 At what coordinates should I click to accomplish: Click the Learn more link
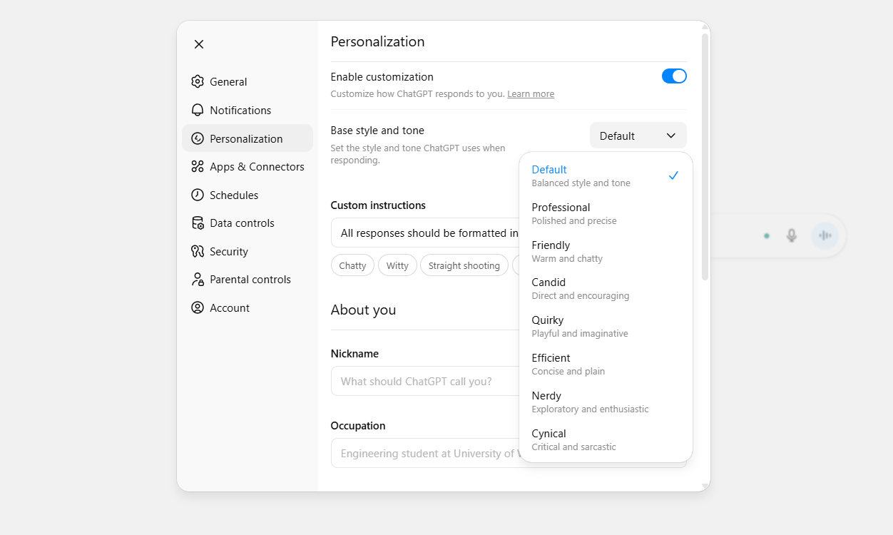(531, 94)
